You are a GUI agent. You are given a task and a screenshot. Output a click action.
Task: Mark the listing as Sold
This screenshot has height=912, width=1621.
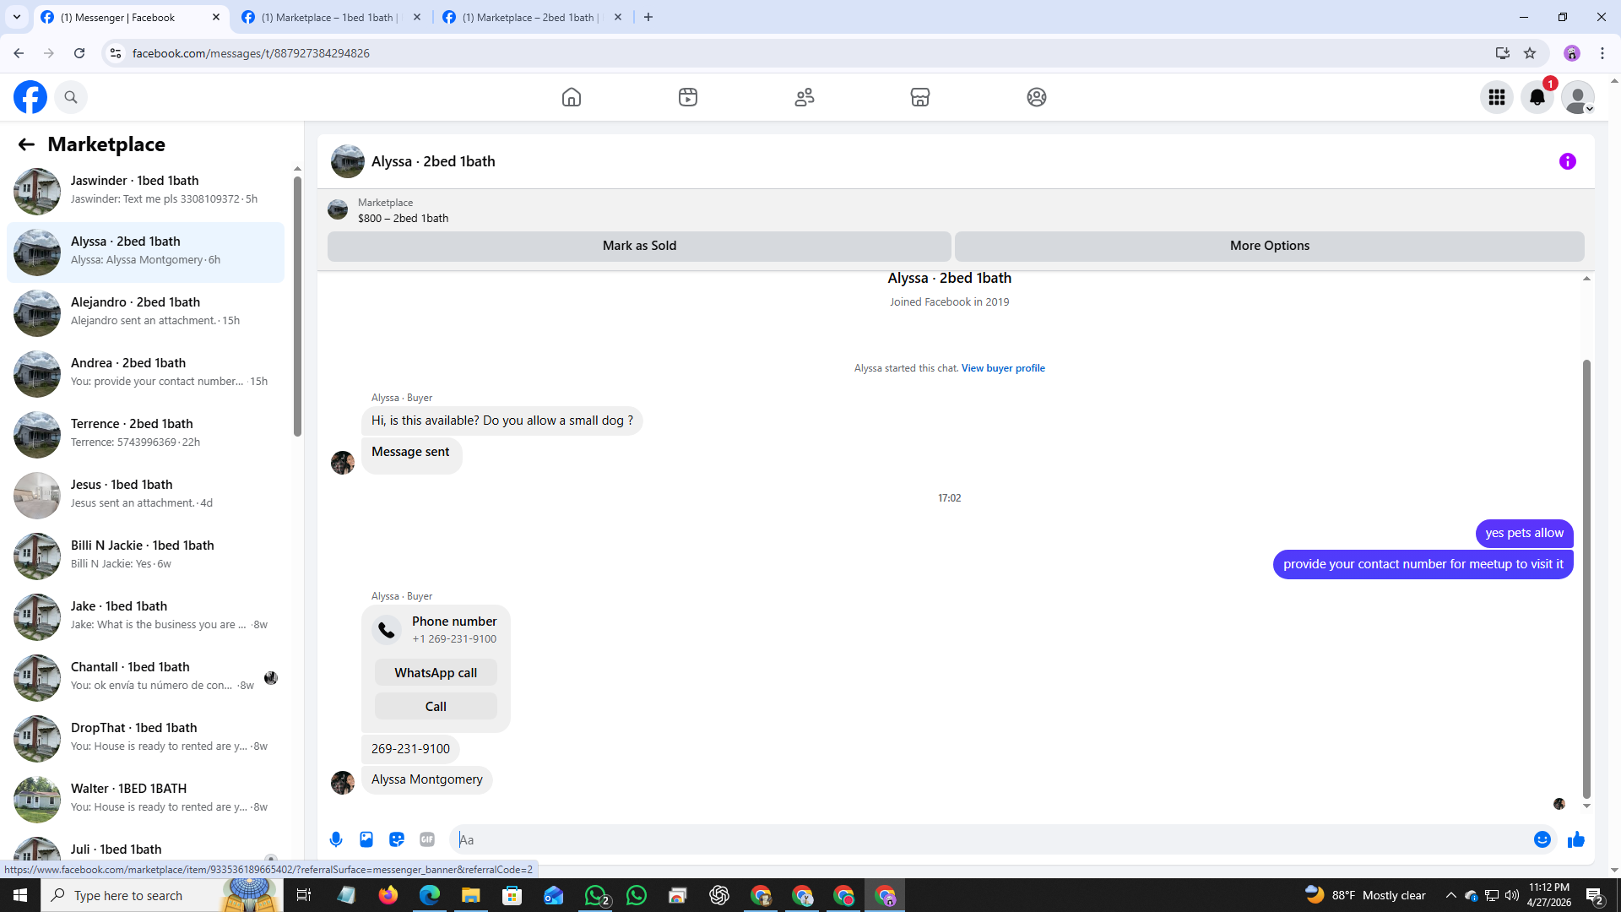click(x=639, y=246)
